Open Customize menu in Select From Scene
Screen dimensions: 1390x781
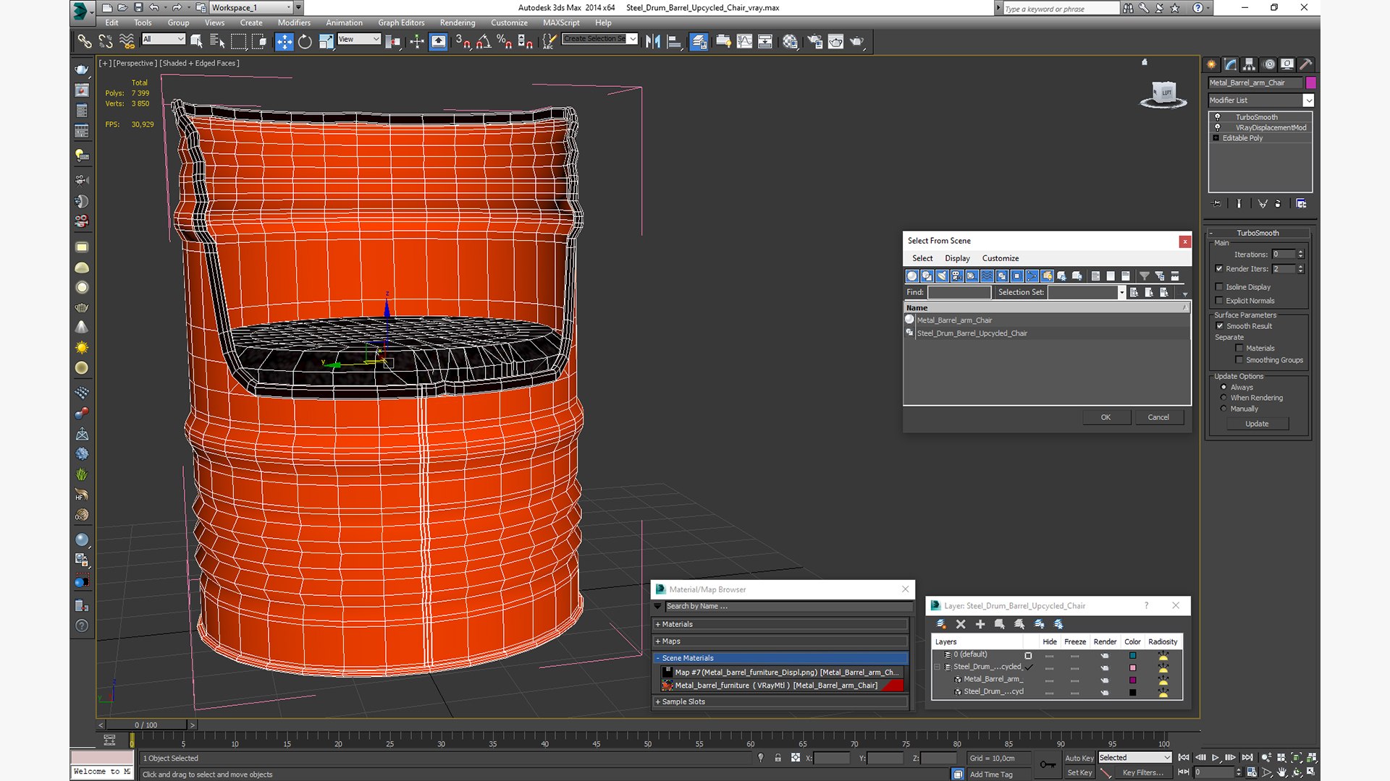click(1001, 258)
